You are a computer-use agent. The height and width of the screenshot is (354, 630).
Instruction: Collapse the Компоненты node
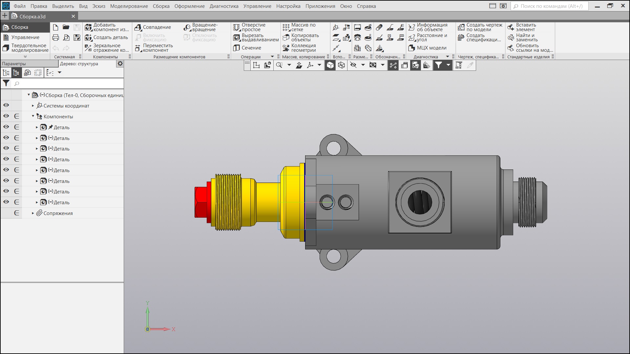point(33,116)
